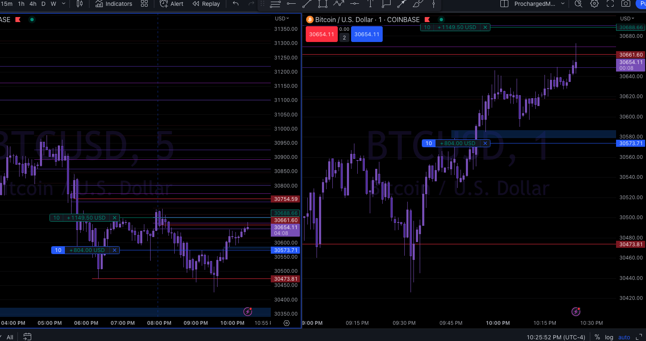
Task: Open quick search with the magnifier icon
Action: tap(578, 4)
